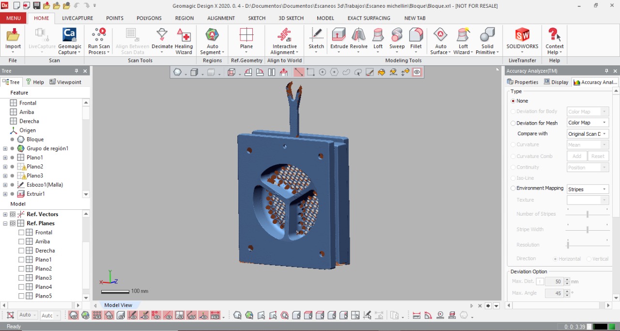Image resolution: width=620 pixels, height=331 pixels.
Task: Run the Auto Surface tool
Action: tap(440, 41)
